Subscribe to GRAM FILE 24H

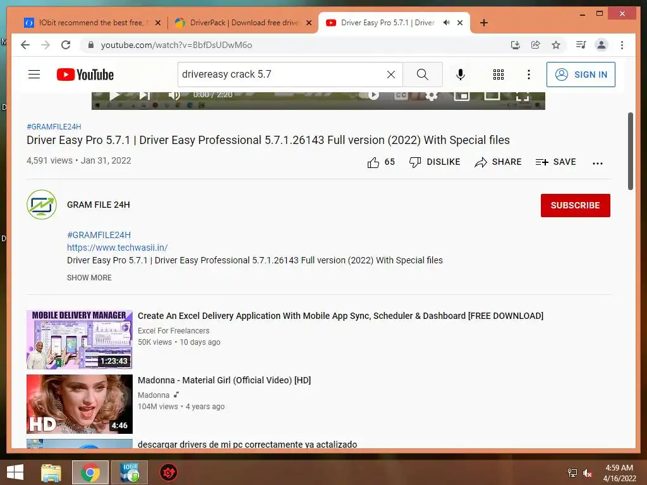click(575, 205)
